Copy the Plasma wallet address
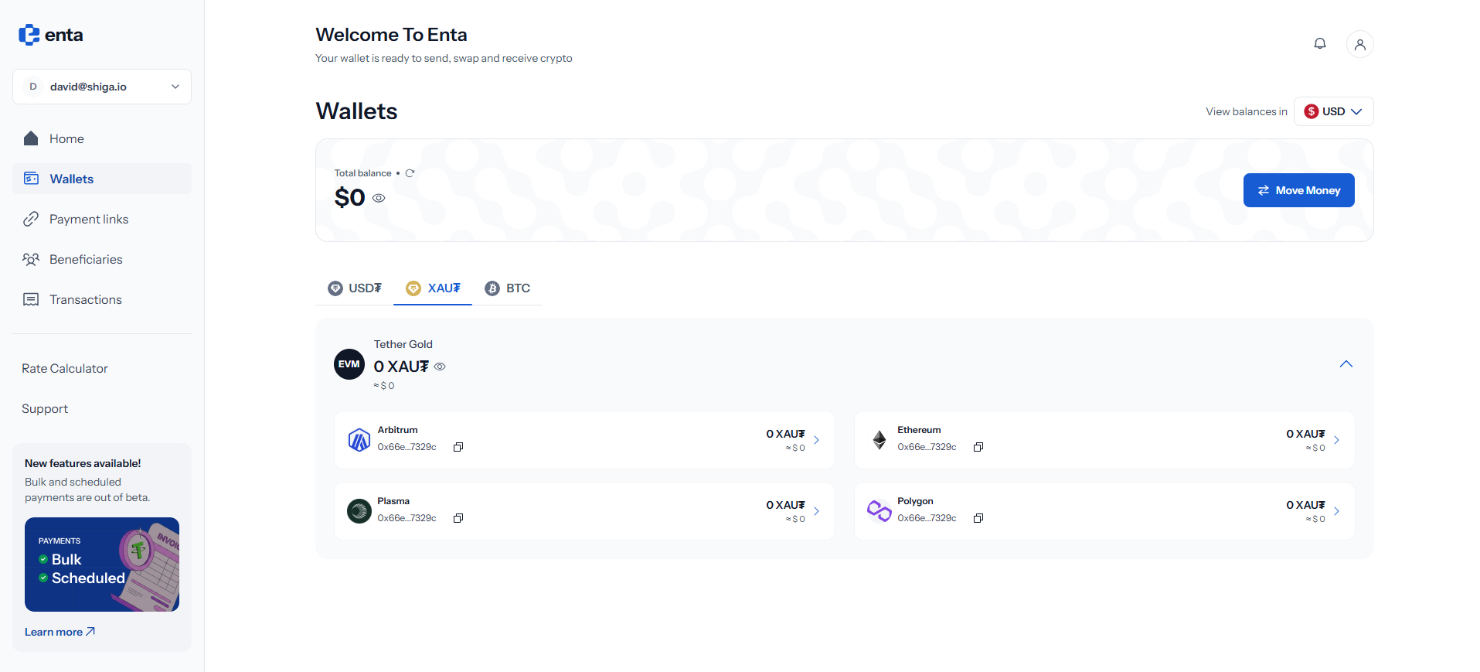This screenshot has height=672, width=1480. click(458, 518)
